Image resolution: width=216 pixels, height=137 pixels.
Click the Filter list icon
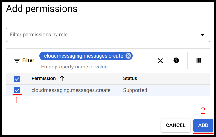(17, 60)
